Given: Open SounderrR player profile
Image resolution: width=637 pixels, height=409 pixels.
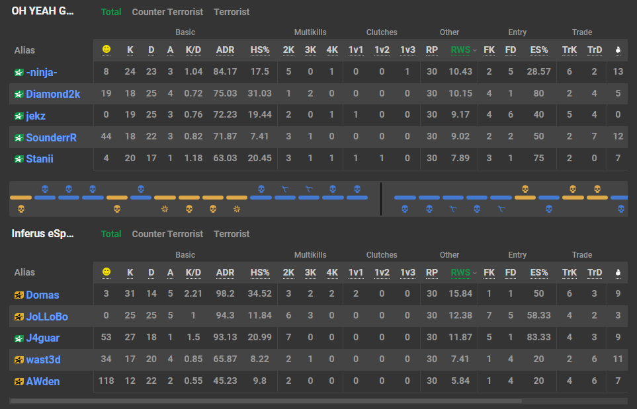Looking at the screenshot, I should coord(51,138).
